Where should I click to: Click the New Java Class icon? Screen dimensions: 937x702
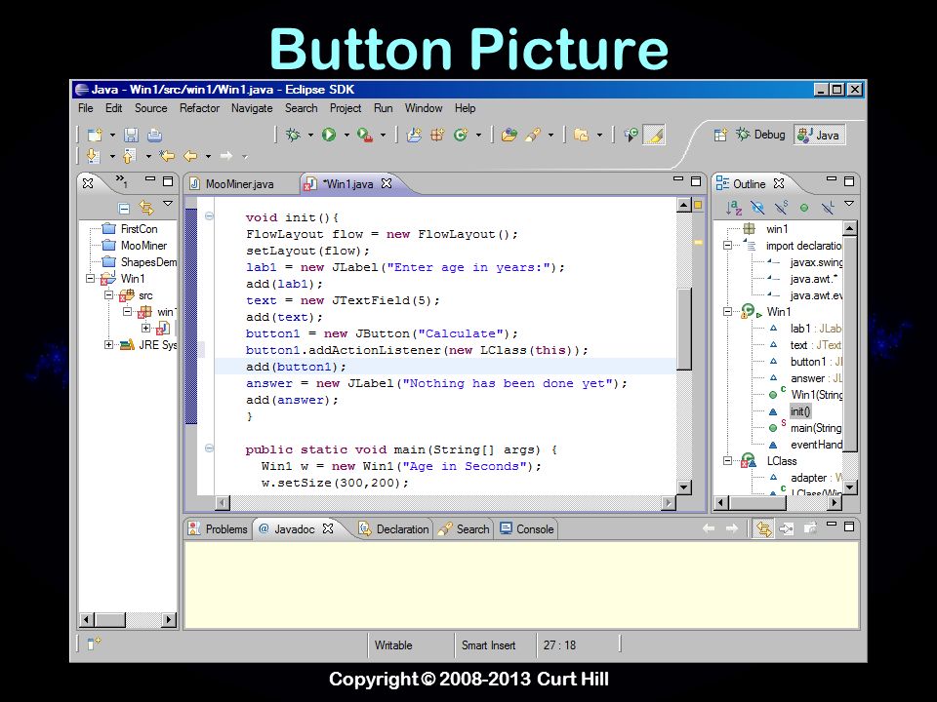[x=460, y=135]
